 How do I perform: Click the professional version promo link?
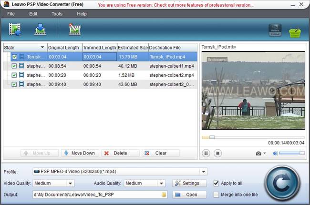tap(176, 5)
